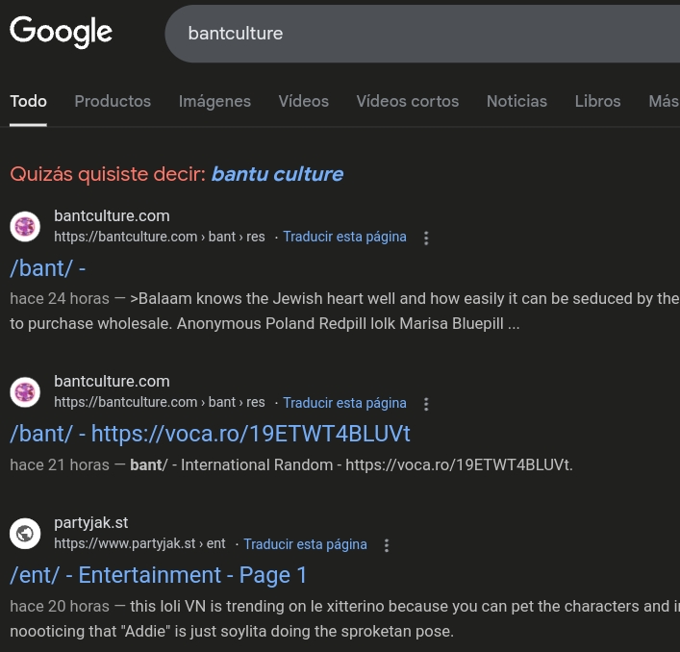Expand the Más search options
This screenshot has width=680, height=652.
(664, 101)
